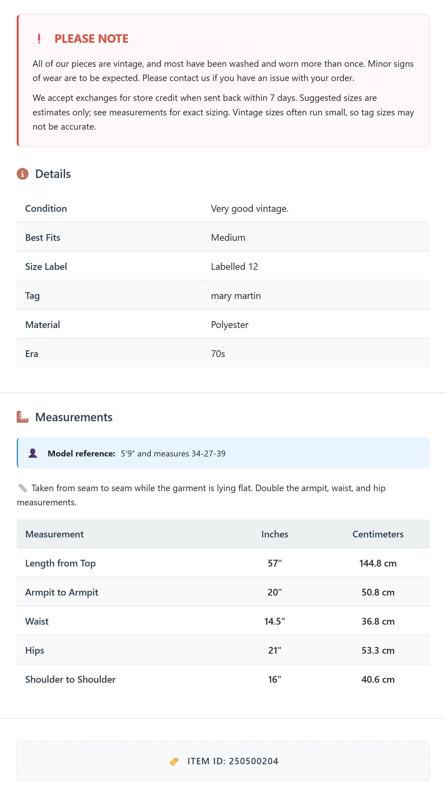Click the red exclamation icon beside PLEASE NOTE
Image resolution: width=447 pixels, height=795 pixels.
39,39
